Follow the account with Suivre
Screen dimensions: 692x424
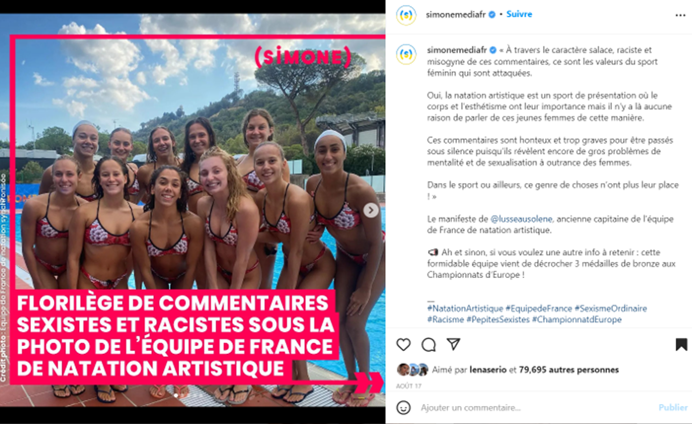(x=519, y=14)
